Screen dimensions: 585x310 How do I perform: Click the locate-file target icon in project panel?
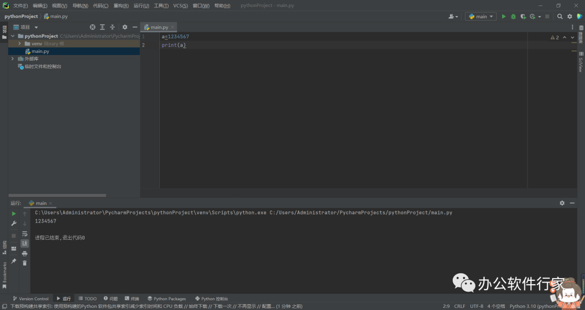93,27
